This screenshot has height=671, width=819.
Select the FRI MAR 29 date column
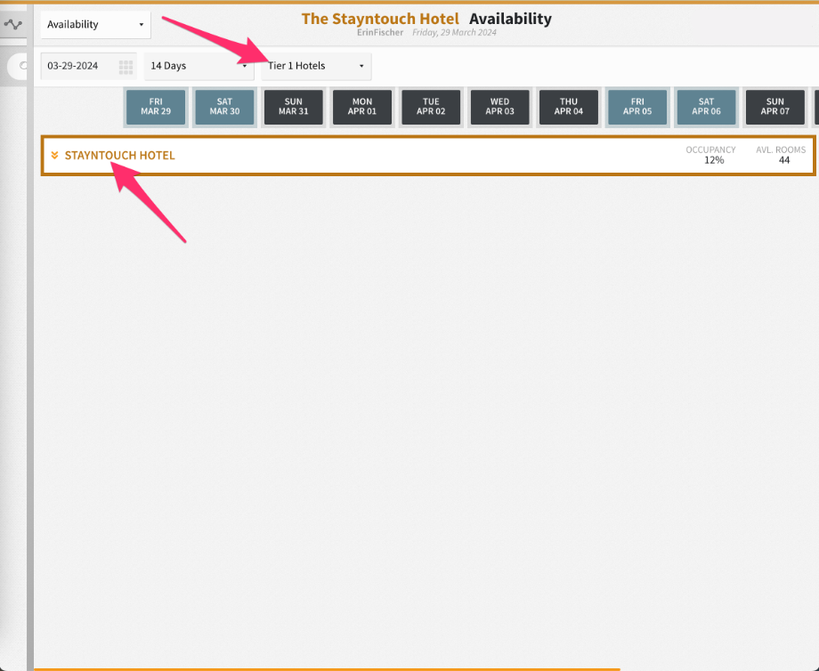click(x=156, y=107)
